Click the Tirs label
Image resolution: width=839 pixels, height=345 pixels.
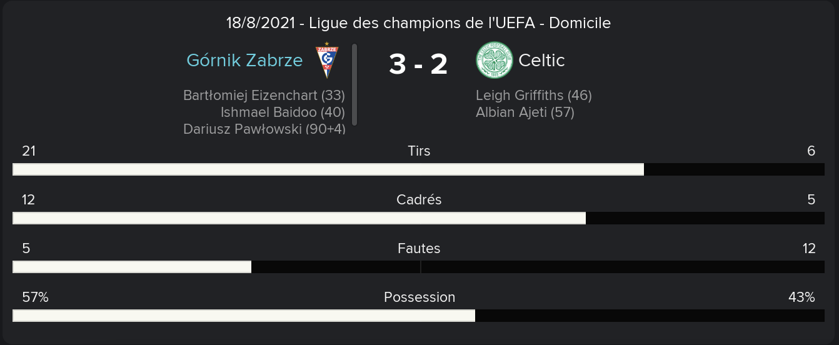pos(419,151)
